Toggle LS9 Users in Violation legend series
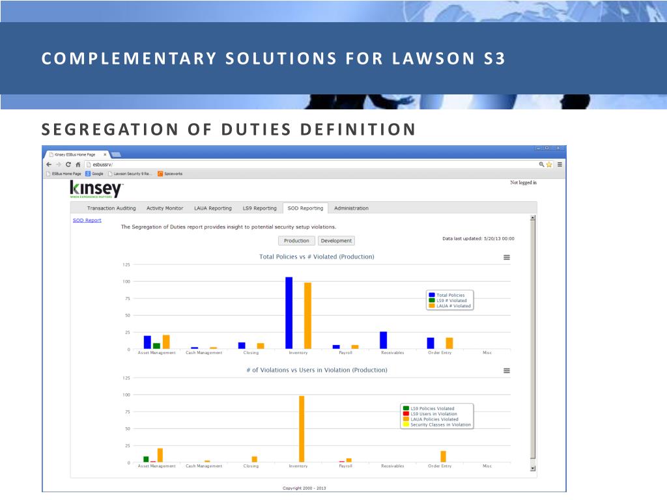 [430, 414]
